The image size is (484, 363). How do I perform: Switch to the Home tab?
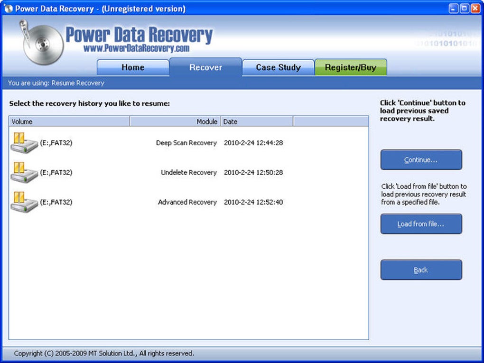click(133, 67)
